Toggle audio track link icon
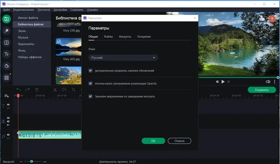 point(8,138)
